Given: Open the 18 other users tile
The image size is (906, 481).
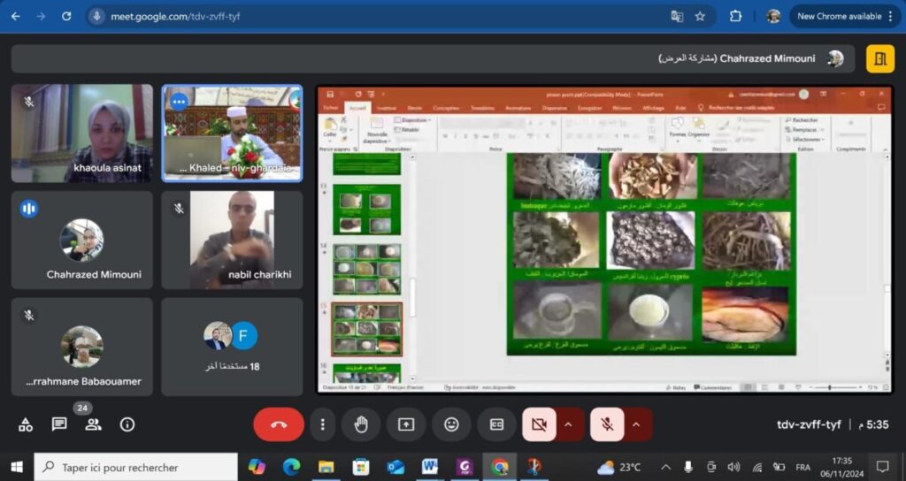Looking at the screenshot, I should click(x=232, y=346).
